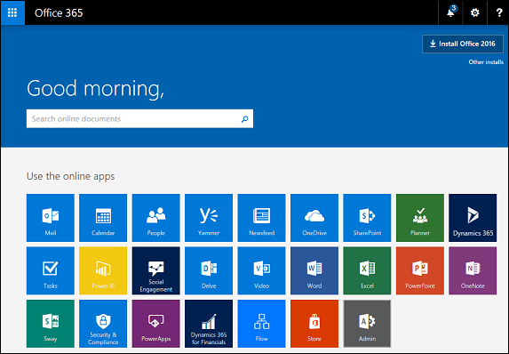Launch the Video tile
The width and height of the screenshot is (509, 354).
(262, 270)
